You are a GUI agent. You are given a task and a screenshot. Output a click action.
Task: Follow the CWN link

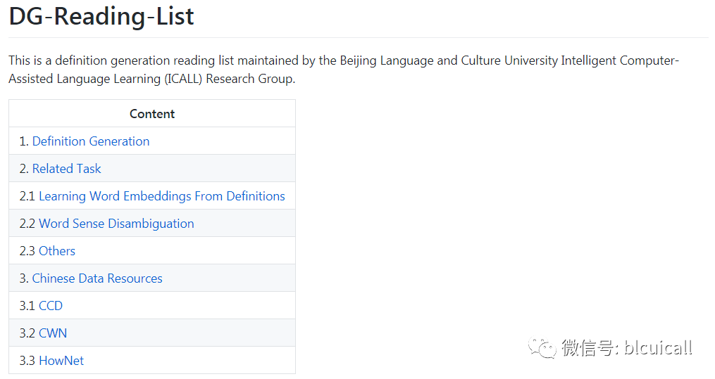(53, 333)
